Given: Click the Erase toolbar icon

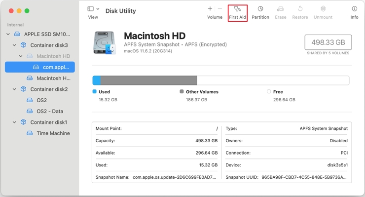Looking at the screenshot, I should tap(280, 9).
